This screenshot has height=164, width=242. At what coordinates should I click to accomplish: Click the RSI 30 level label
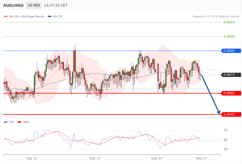coord(225,149)
